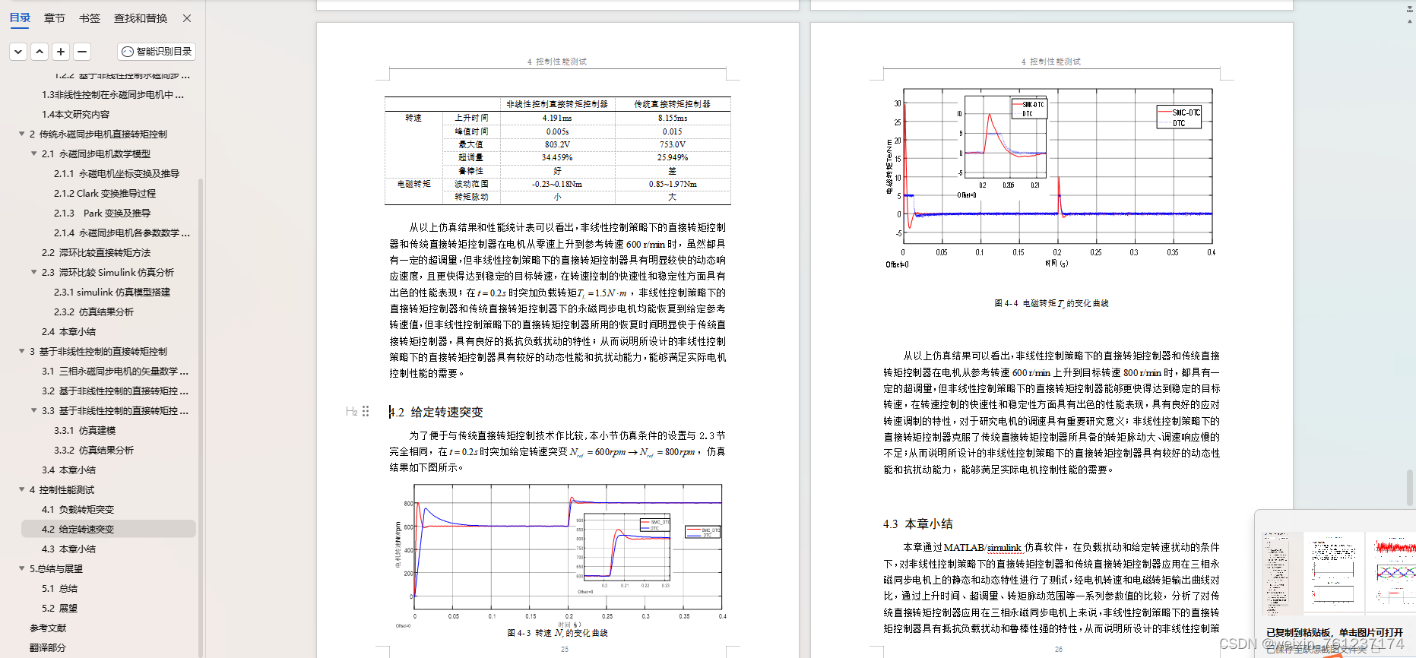The image size is (1416, 658).
Task: Go to 1.3非线性控制在永磁同步电机中 entry
Action: tap(112, 94)
